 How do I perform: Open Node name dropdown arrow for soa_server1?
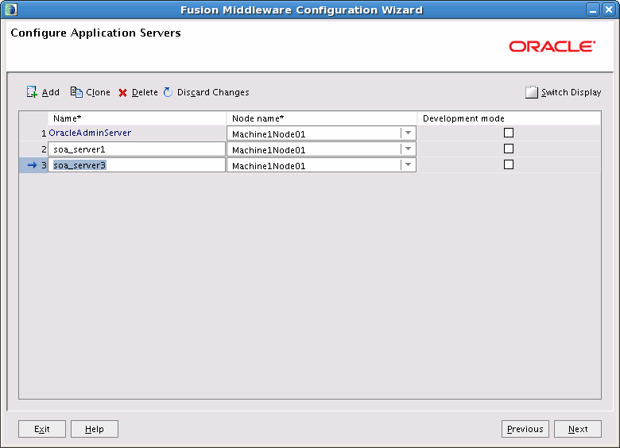pos(408,149)
